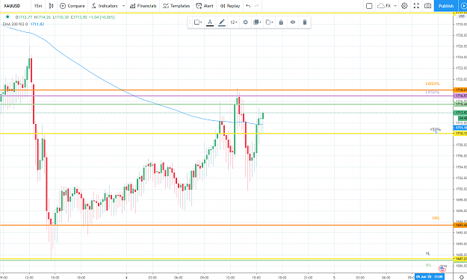Toggle the green symbol status dot
This screenshot has width=467, height=280.
[x=7, y=17]
